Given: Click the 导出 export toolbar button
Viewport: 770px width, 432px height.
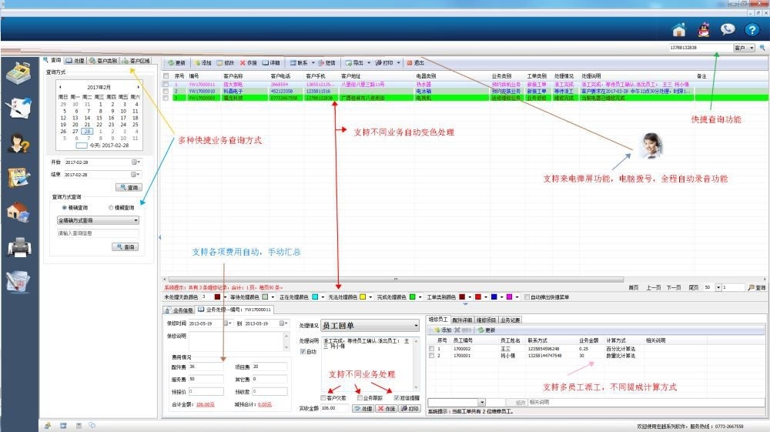Looking at the screenshot, I should (354, 63).
